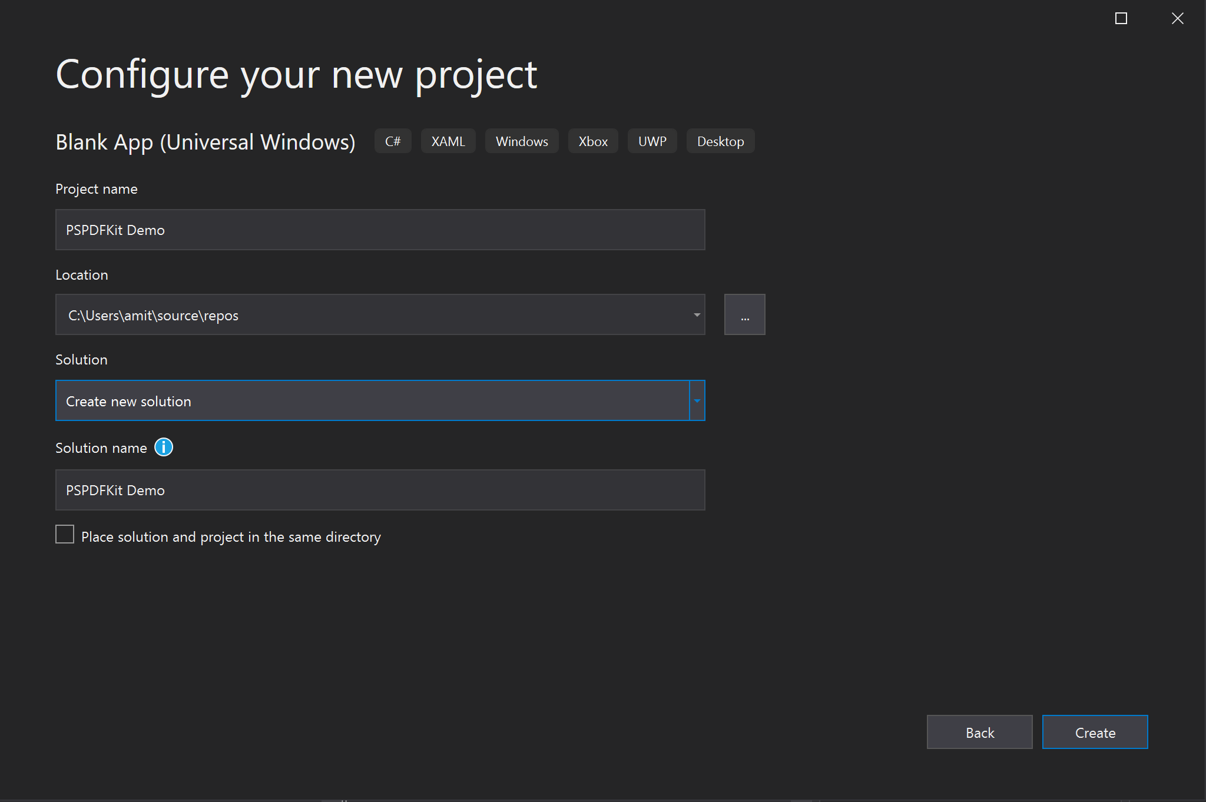Click the 'Location' label
Image resolution: width=1206 pixels, height=802 pixels.
pos(82,275)
